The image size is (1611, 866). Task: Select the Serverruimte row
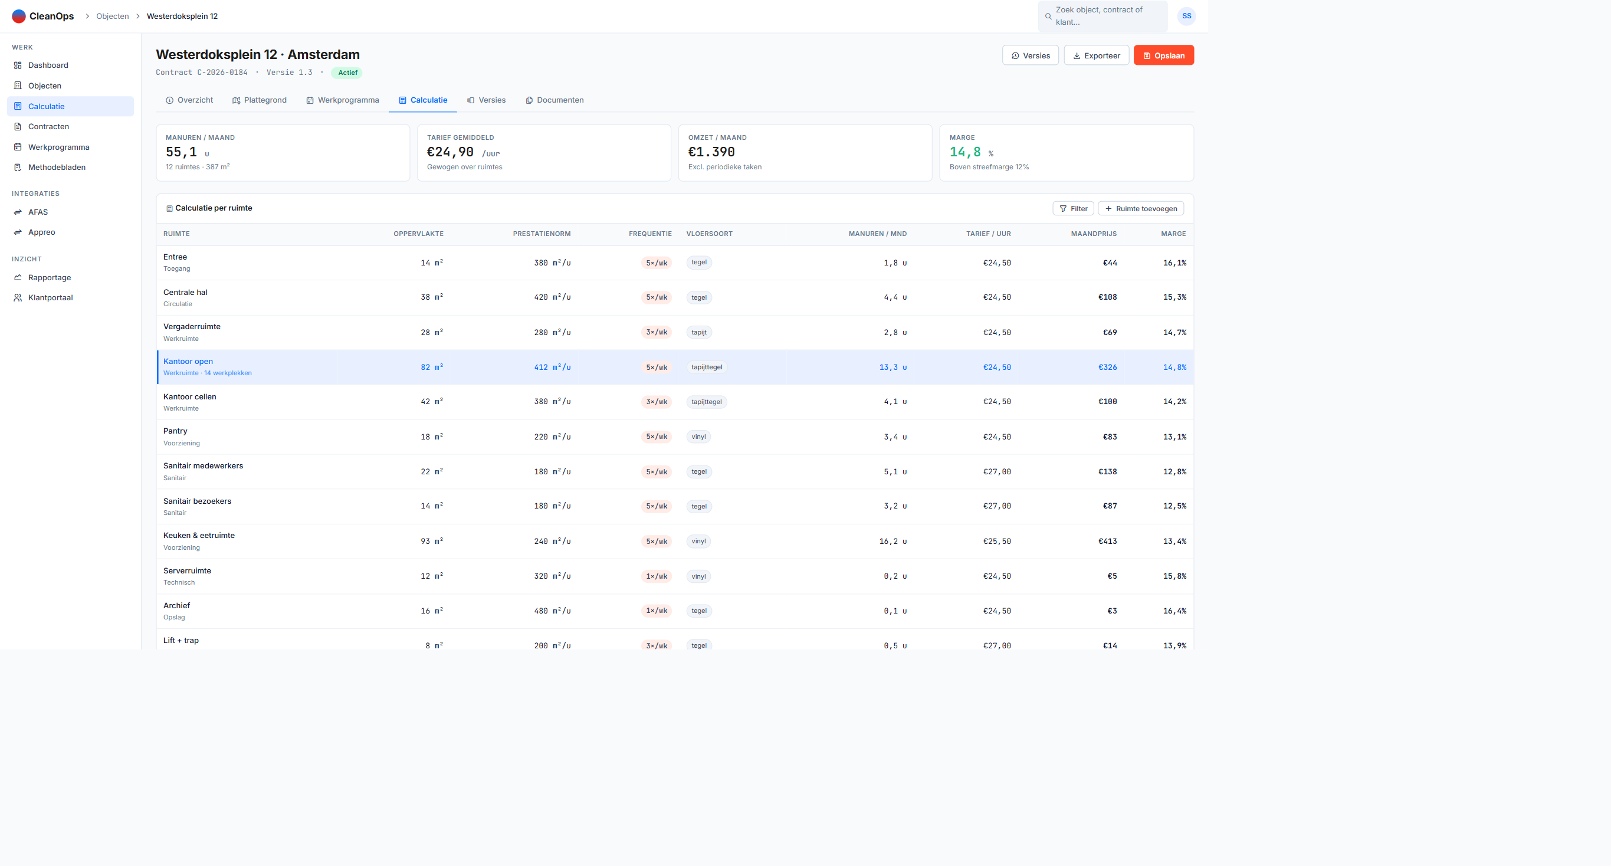pos(675,576)
